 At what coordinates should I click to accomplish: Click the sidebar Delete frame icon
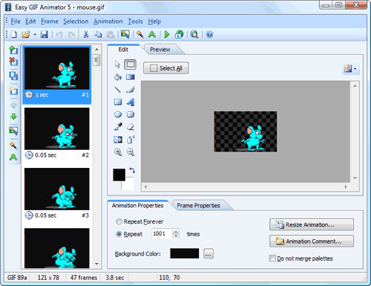click(x=13, y=61)
